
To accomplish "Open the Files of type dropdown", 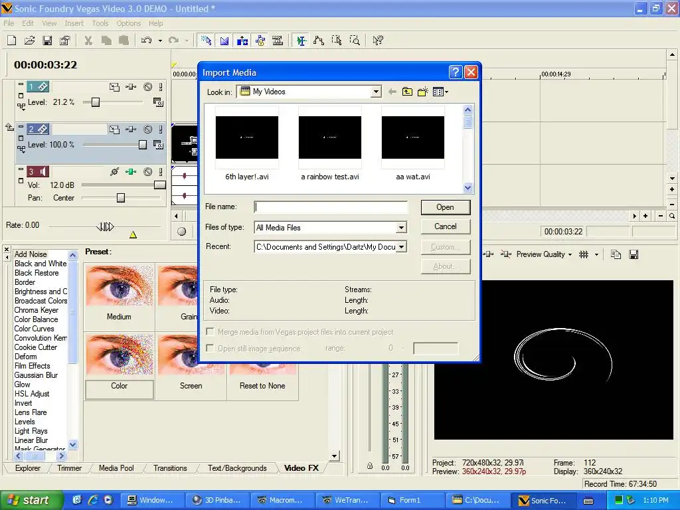I will click(x=401, y=228).
